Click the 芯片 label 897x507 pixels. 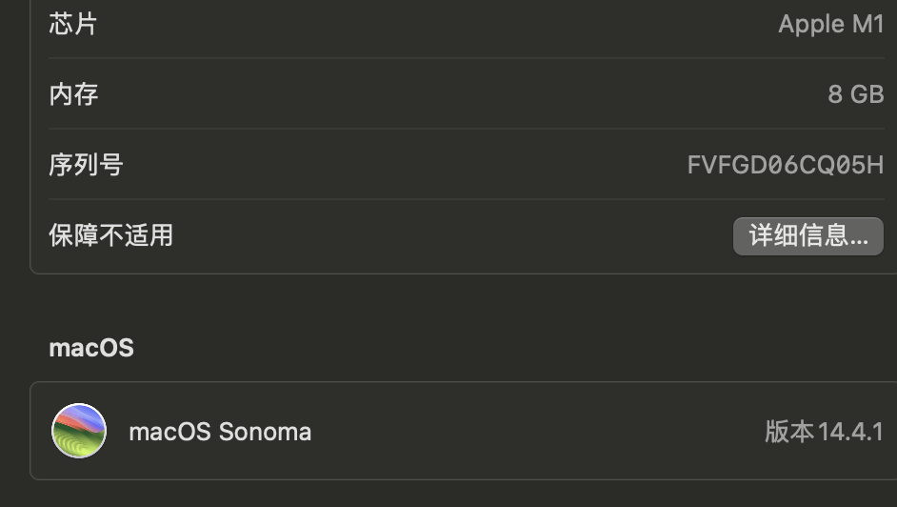[x=73, y=24]
